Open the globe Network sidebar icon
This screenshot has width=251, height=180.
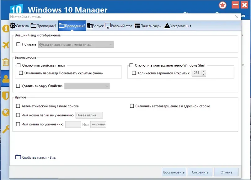point(6,112)
